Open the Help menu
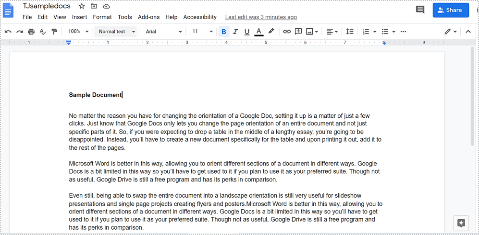This screenshot has width=479, height=235. coord(172,17)
